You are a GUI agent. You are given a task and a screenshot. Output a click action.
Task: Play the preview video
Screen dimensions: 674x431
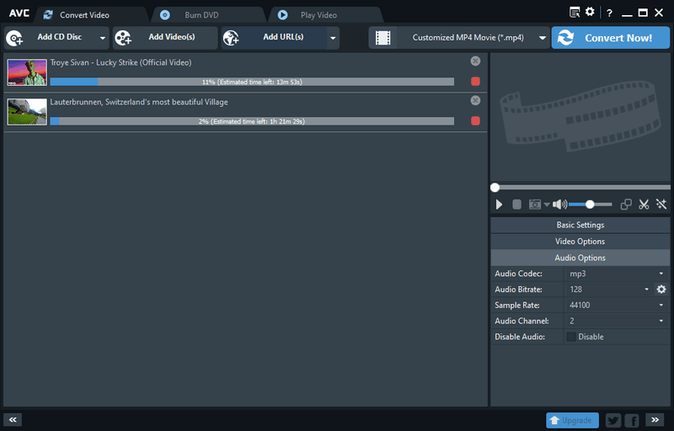499,205
